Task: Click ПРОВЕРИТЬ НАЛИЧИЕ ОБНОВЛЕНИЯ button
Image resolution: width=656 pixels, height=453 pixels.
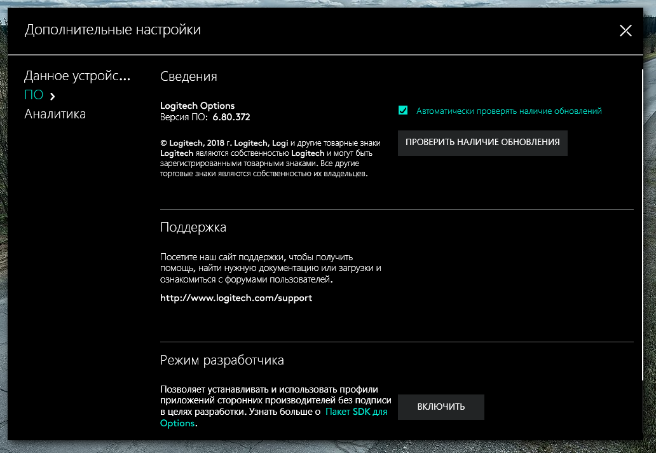Action: pyautogui.click(x=482, y=143)
